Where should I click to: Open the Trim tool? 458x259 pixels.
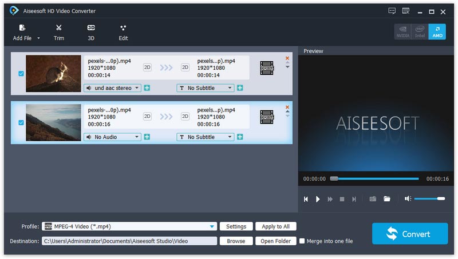tap(59, 33)
